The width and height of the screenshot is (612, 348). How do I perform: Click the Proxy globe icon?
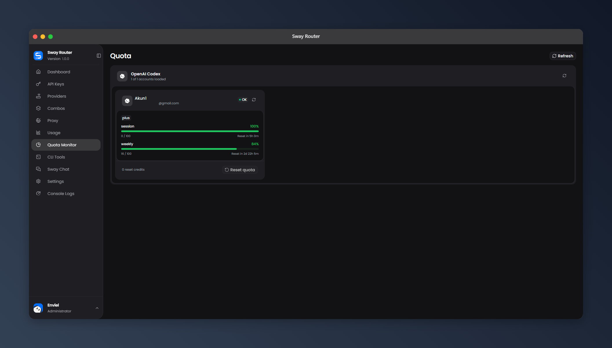(38, 120)
